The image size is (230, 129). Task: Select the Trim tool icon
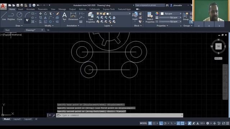50,14
